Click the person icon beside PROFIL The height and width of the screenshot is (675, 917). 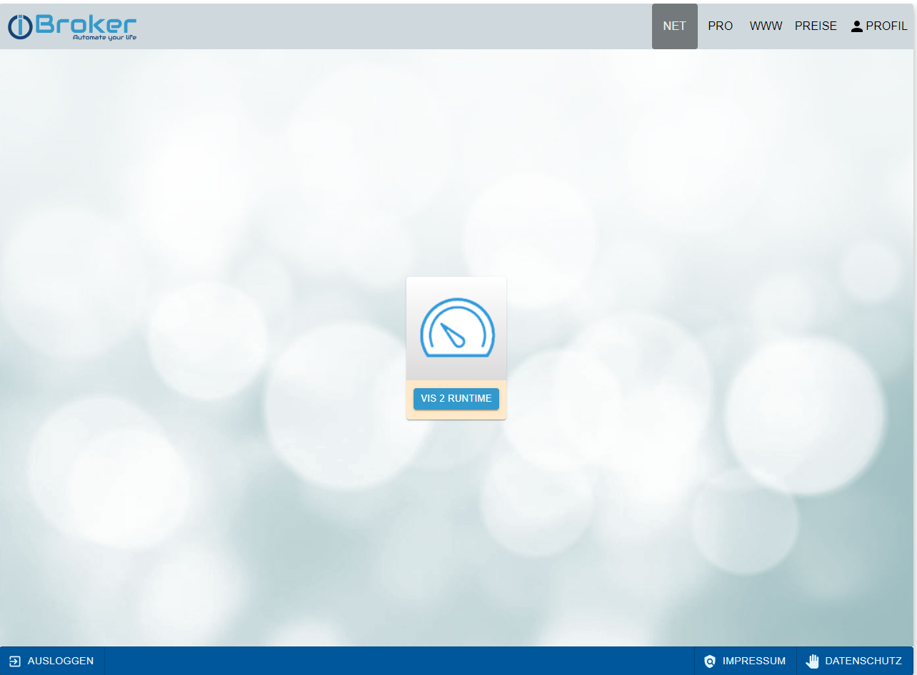[857, 26]
